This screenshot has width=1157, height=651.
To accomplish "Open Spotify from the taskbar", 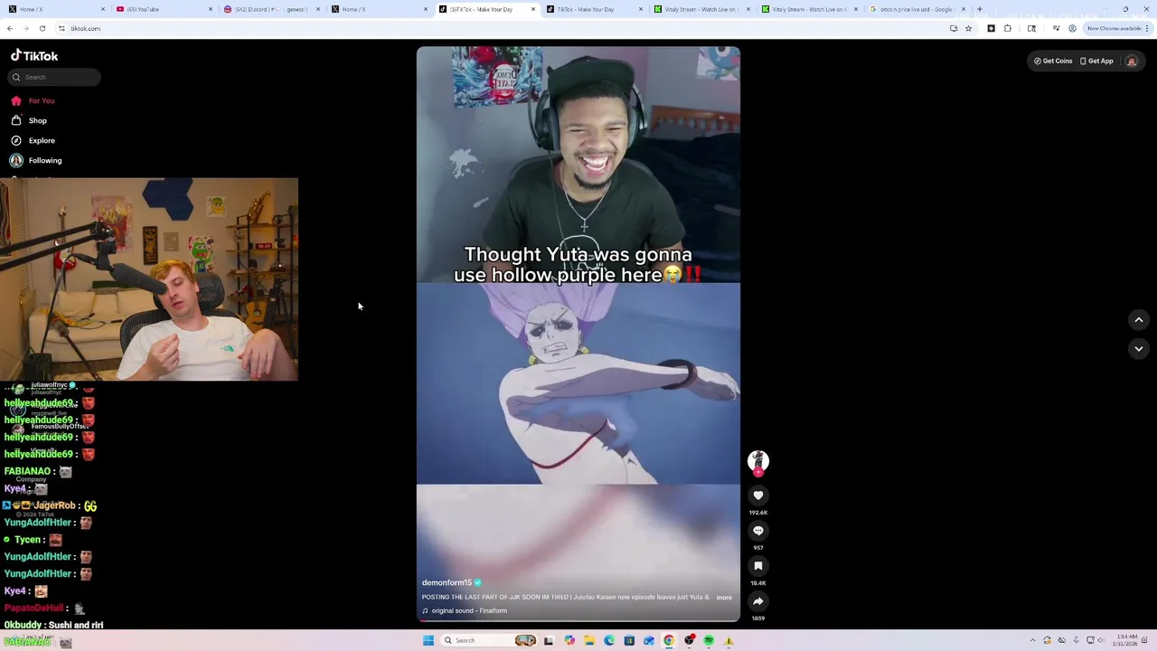I will coord(709,640).
